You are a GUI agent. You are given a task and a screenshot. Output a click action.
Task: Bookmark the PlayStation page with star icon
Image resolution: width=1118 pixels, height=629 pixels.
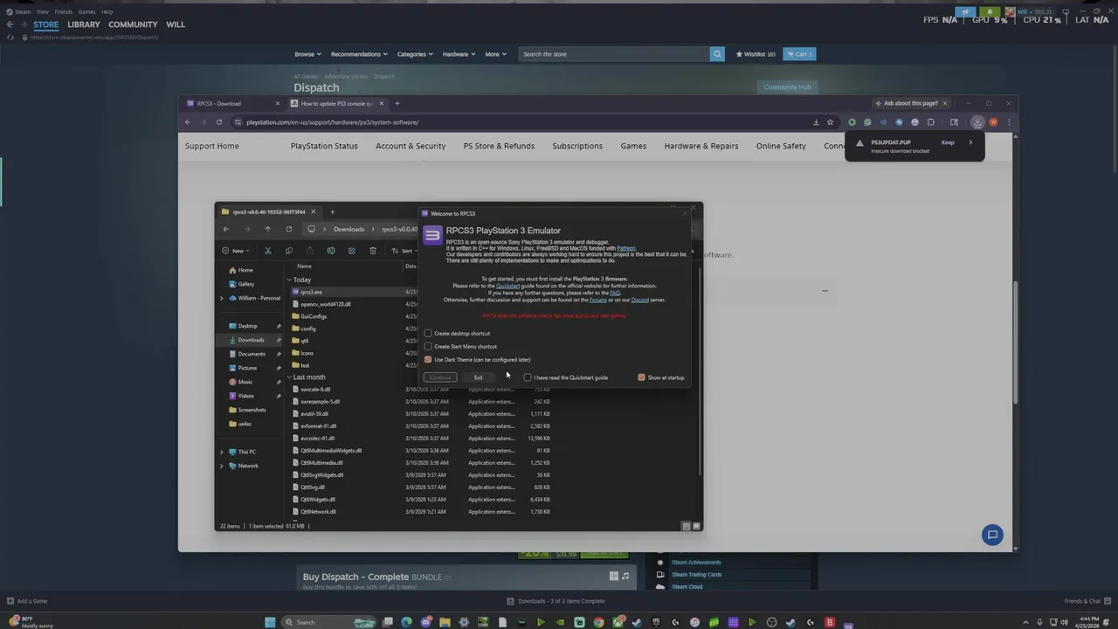click(830, 122)
